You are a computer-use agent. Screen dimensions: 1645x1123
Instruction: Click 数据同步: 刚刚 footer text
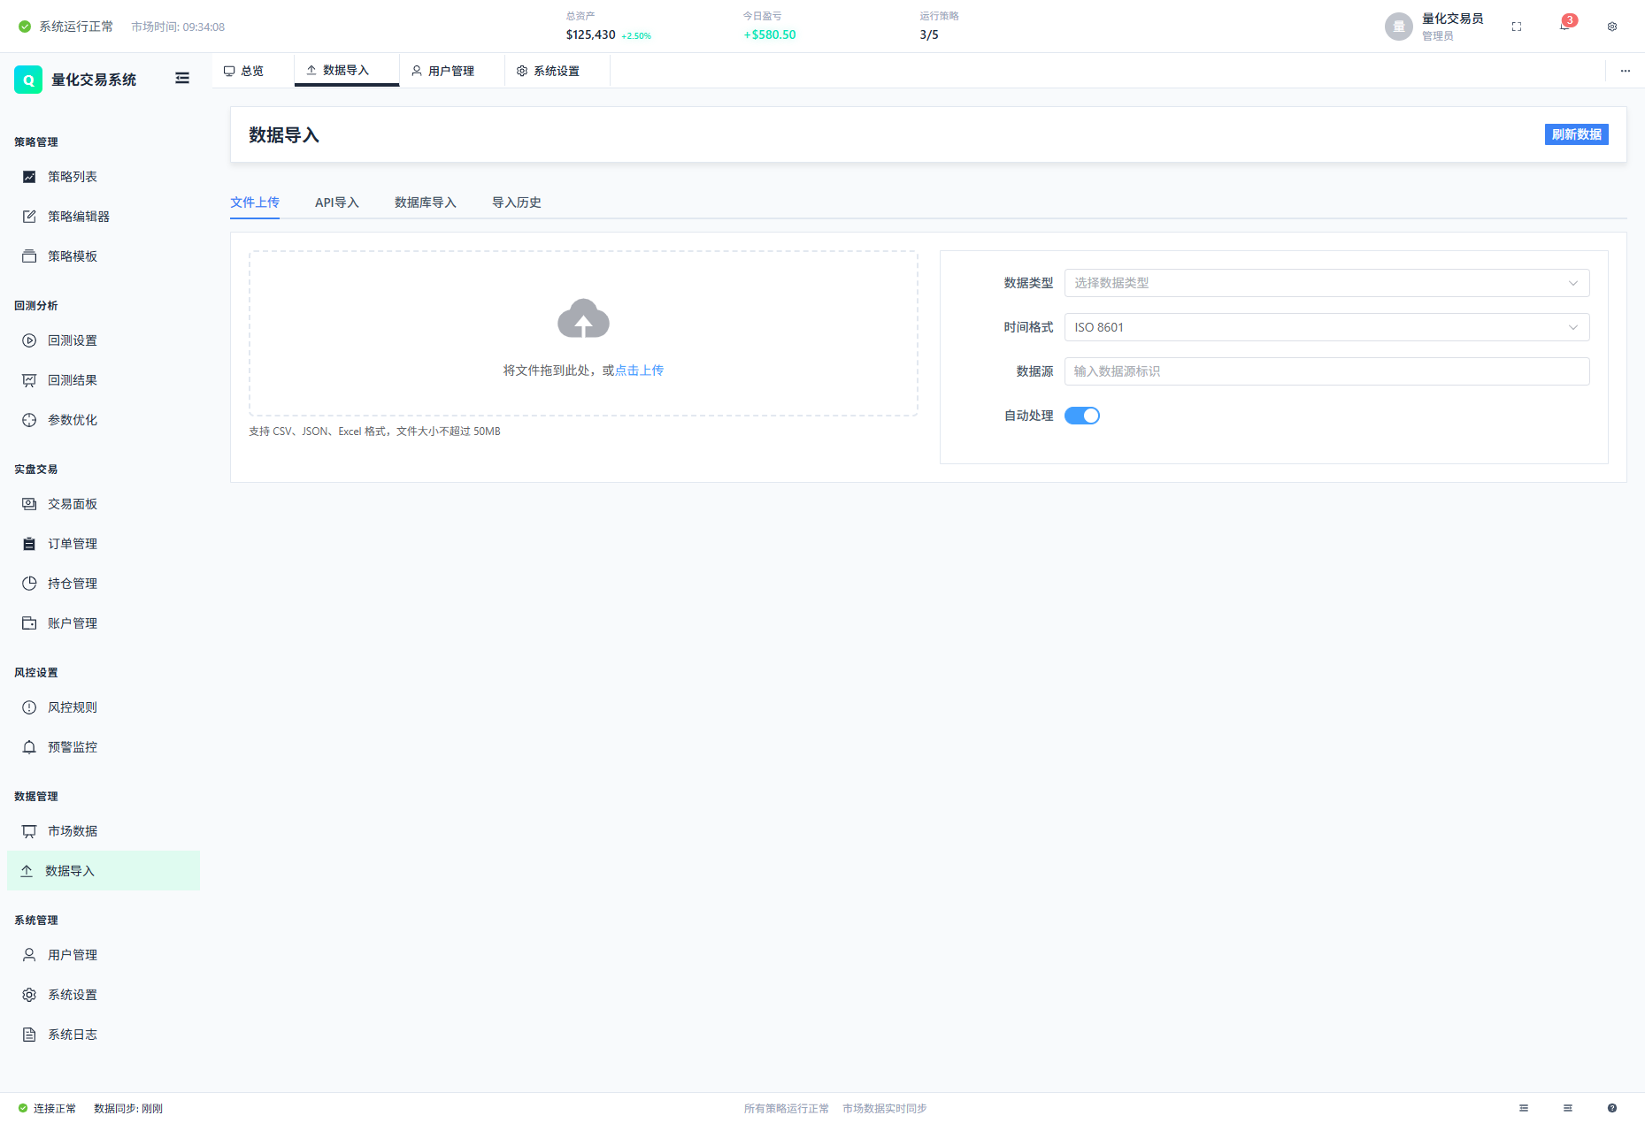(128, 1108)
